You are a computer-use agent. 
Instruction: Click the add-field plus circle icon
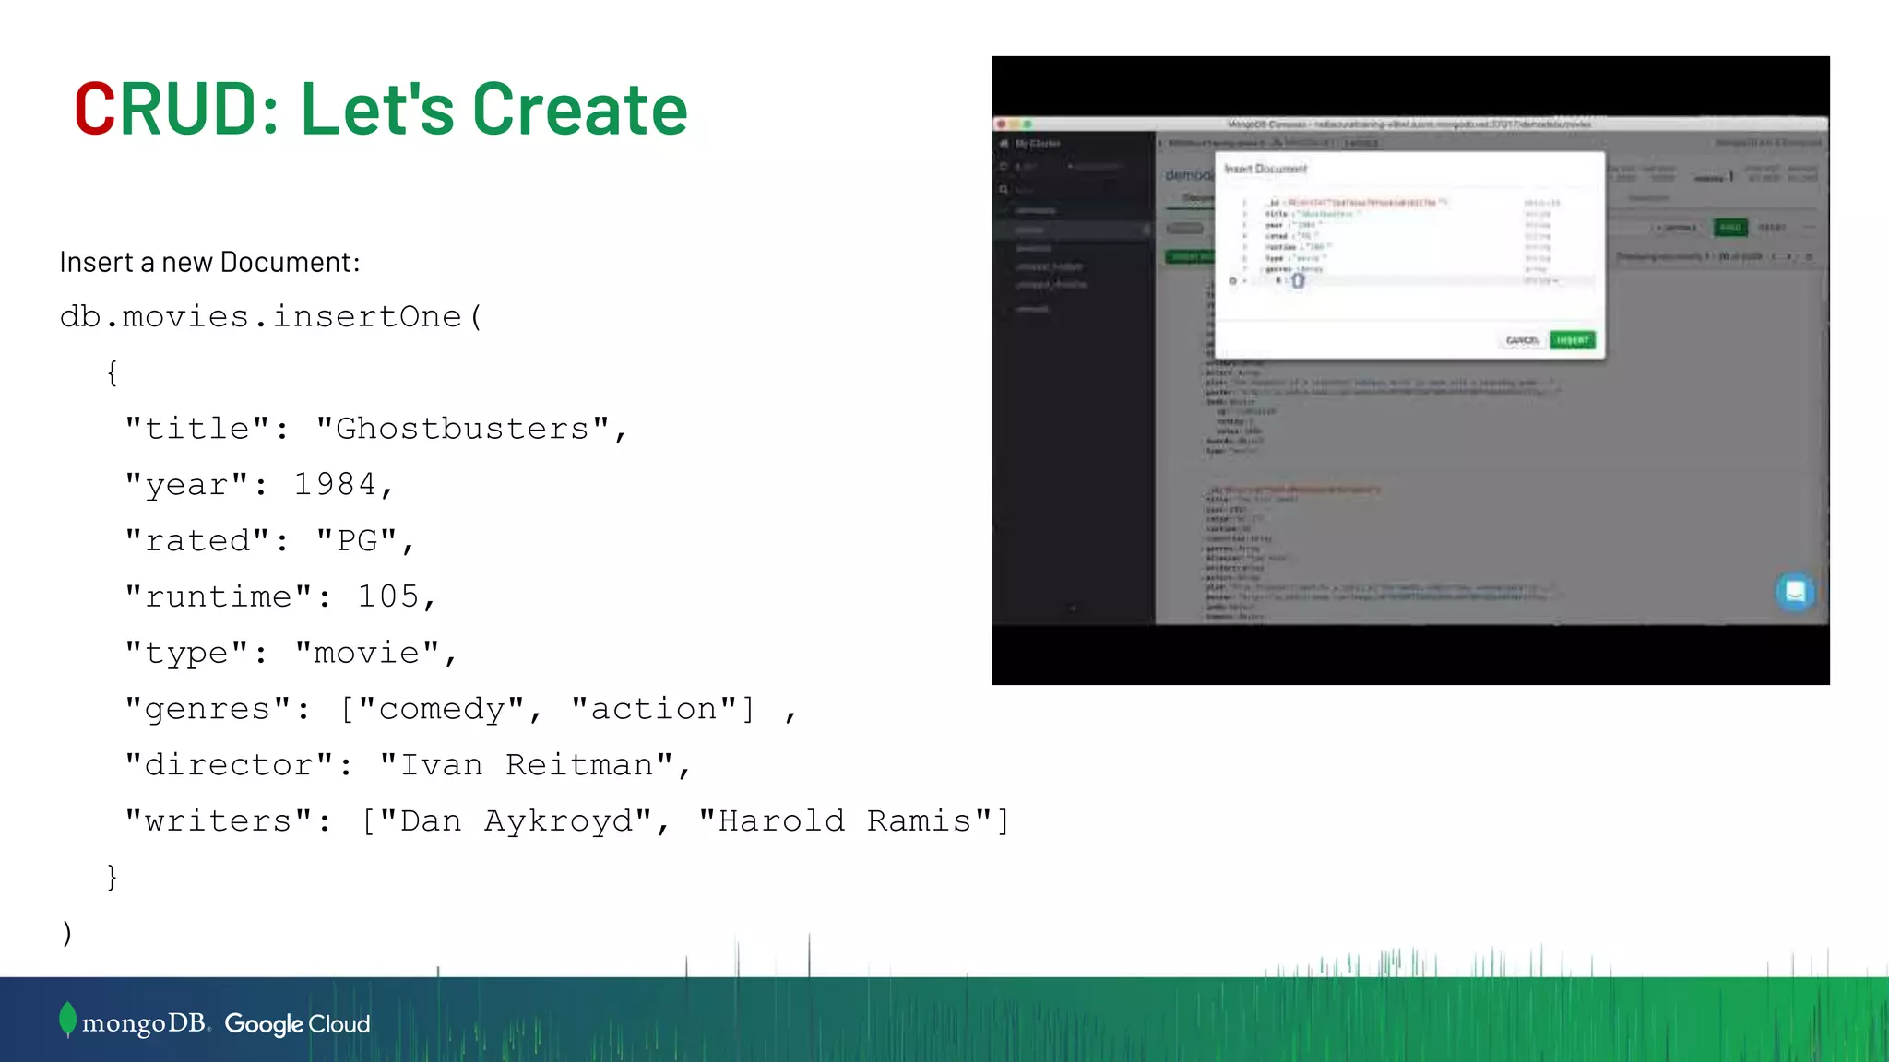click(1232, 281)
